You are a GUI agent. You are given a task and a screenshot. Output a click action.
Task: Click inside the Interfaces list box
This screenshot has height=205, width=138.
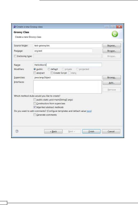click(x=68, y=87)
